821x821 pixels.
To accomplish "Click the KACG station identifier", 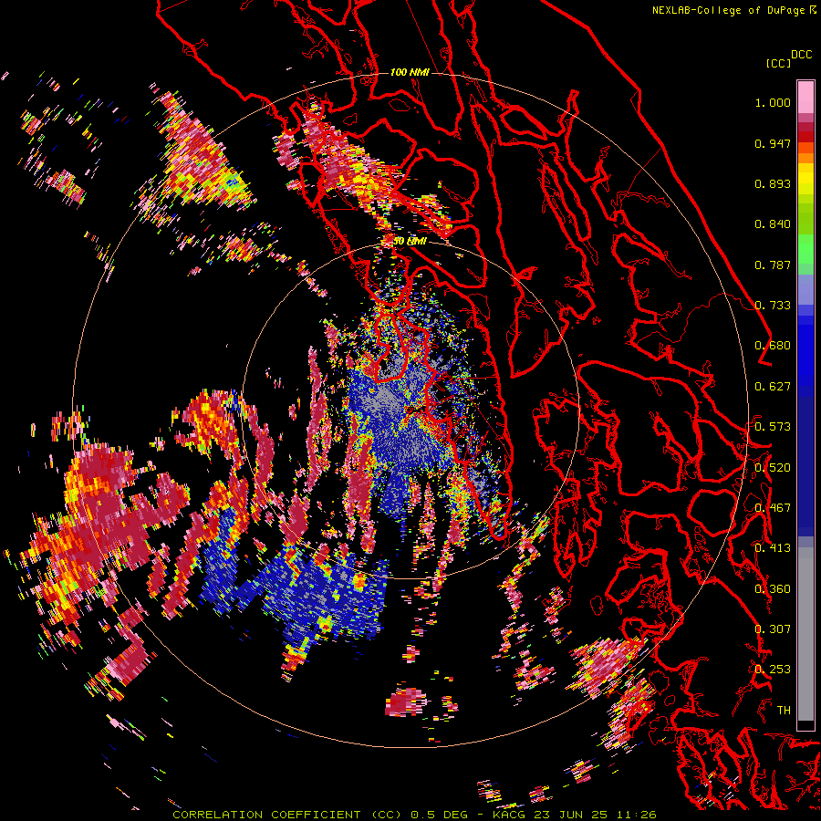I will (x=509, y=815).
